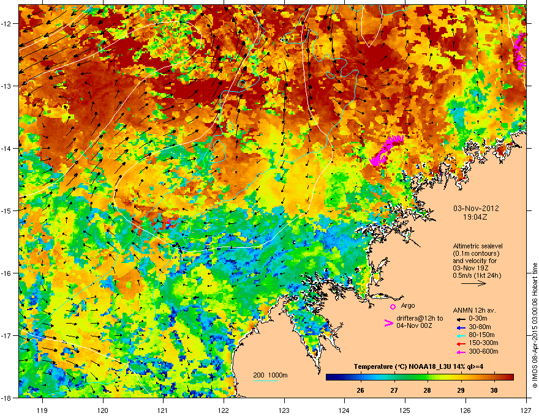The width and height of the screenshot is (539, 416).
Task: Click the 'and velocity for' text line
Action: tap(474, 261)
